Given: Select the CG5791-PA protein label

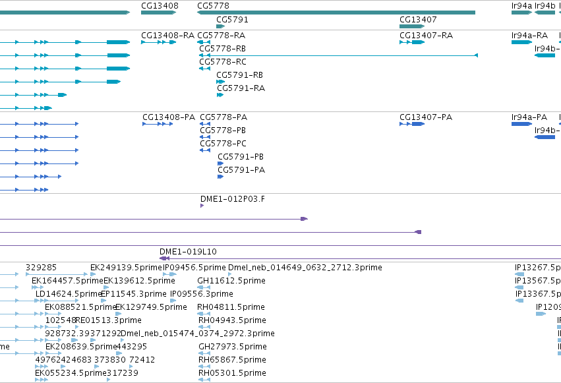Looking at the screenshot, I should (241, 170).
